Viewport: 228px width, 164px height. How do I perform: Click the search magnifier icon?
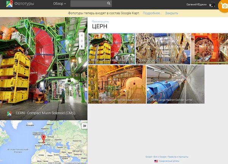coord(109,4)
